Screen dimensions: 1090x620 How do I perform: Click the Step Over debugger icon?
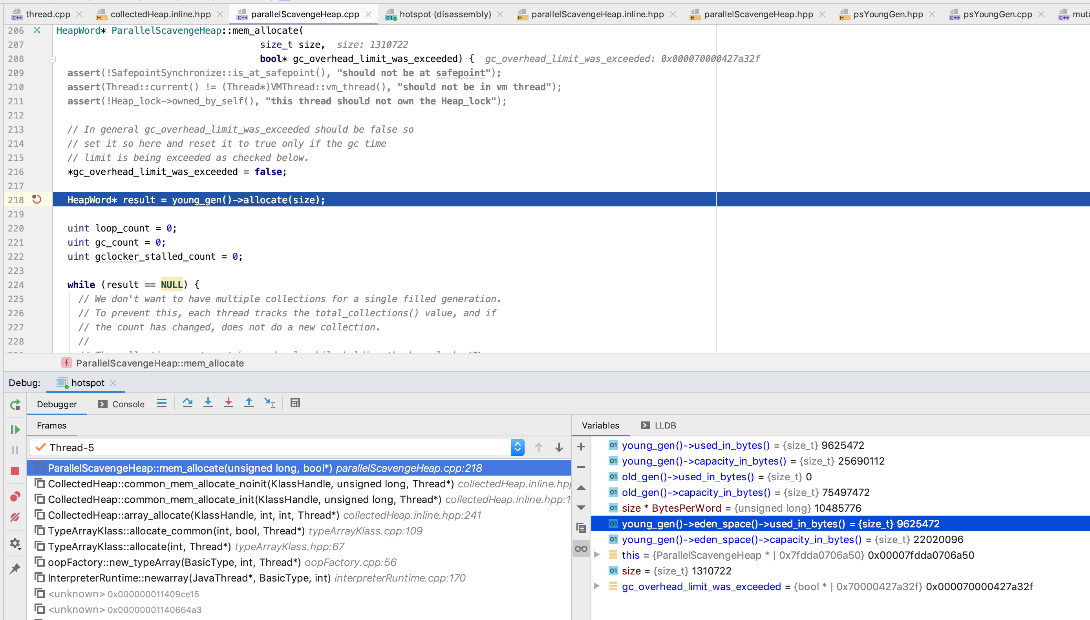pos(187,403)
